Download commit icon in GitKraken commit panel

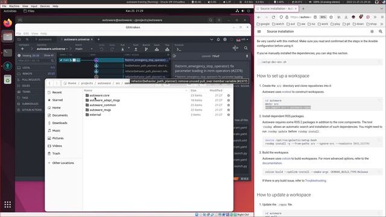point(247,56)
